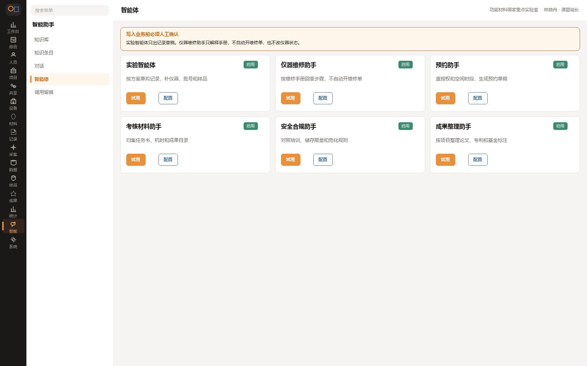Click 配置 on 成果整理助手 card

pyautogui.click(x=478, y=160)
